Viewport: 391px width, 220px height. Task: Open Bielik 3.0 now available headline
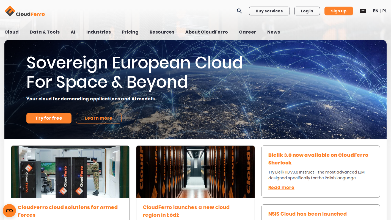point(318,159)
